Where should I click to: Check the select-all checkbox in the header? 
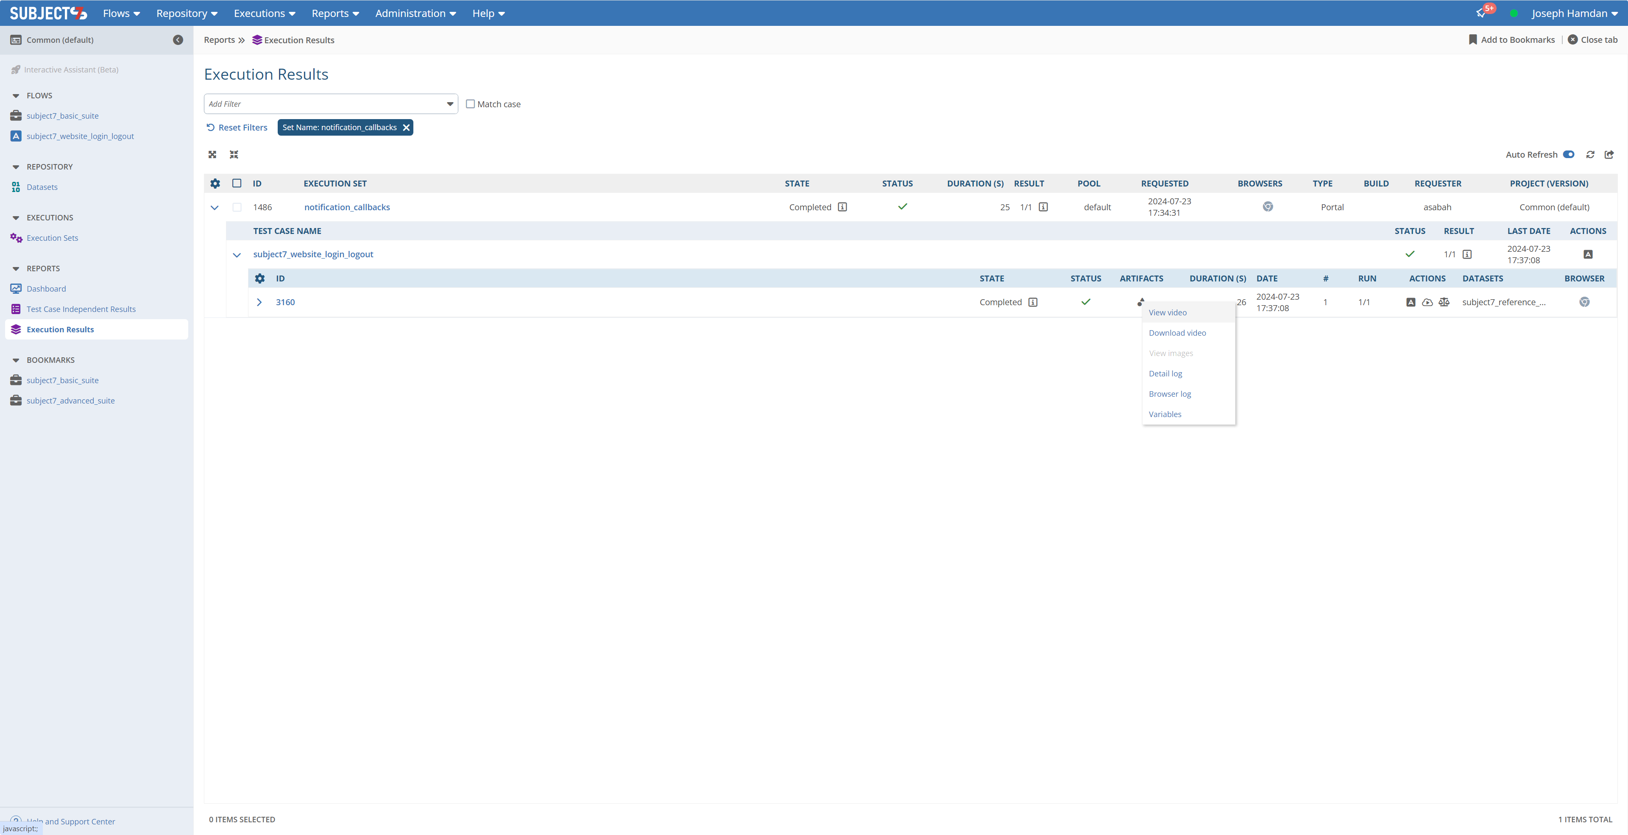(x=237, y=184)
